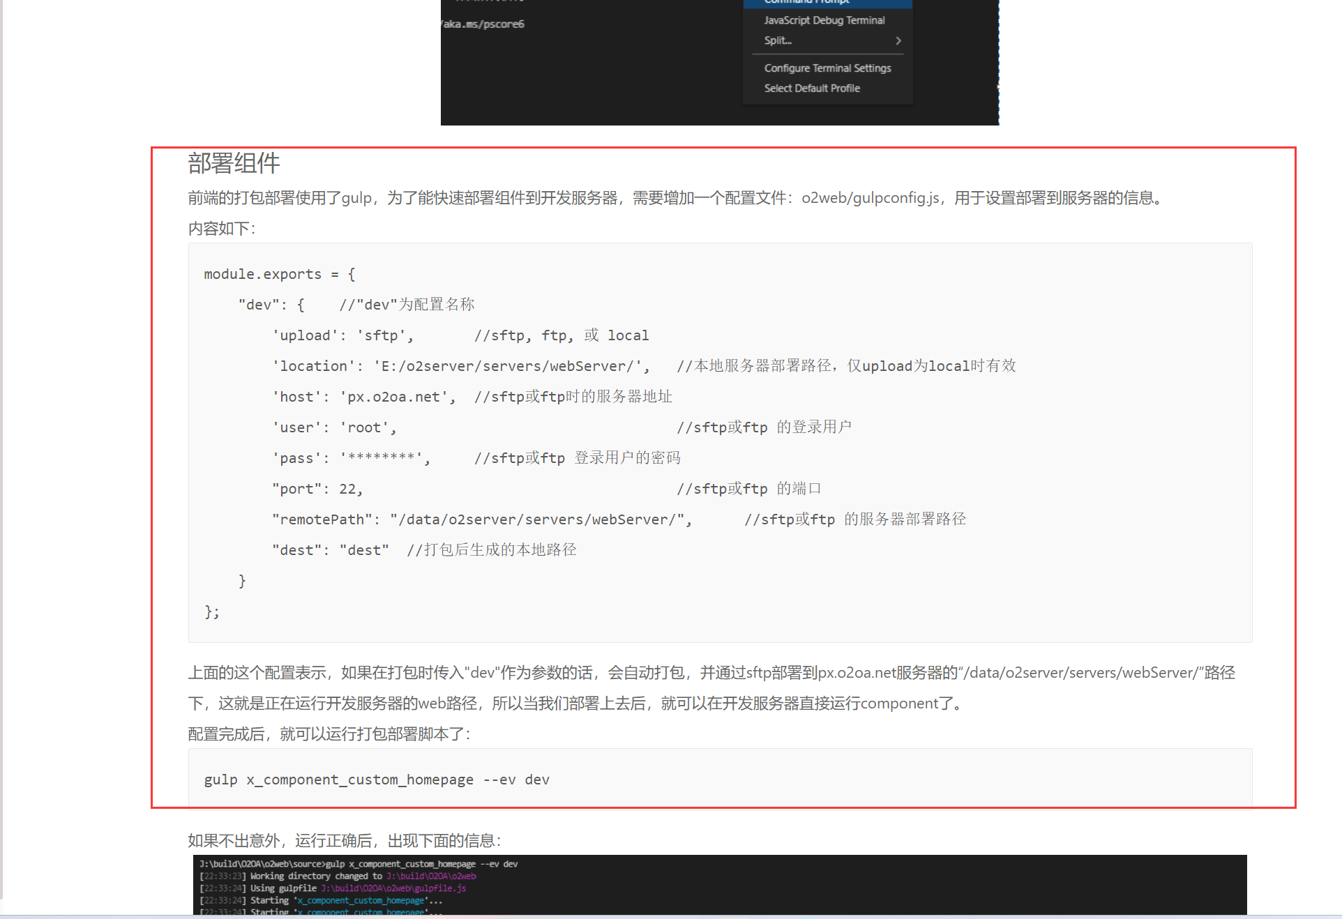Click the module.exports line in code block
This screenshot has height=919, width=1342.
tap(279, 275)
